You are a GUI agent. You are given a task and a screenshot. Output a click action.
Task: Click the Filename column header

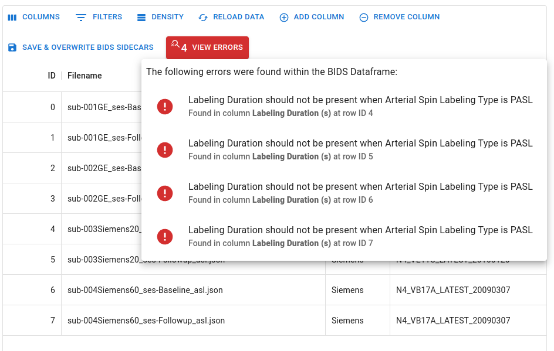[85, 76]
